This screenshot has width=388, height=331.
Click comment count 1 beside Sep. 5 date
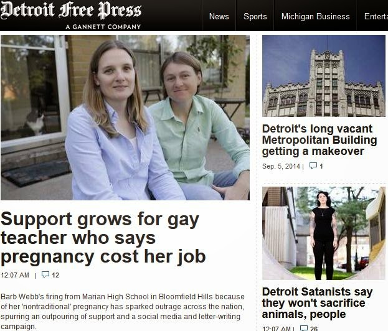[321, 166]
